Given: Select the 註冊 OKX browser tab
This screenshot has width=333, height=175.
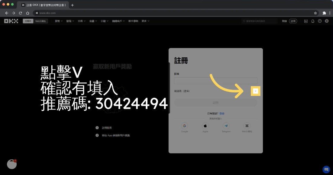Looking at the screenshot, I should (44, 5).
